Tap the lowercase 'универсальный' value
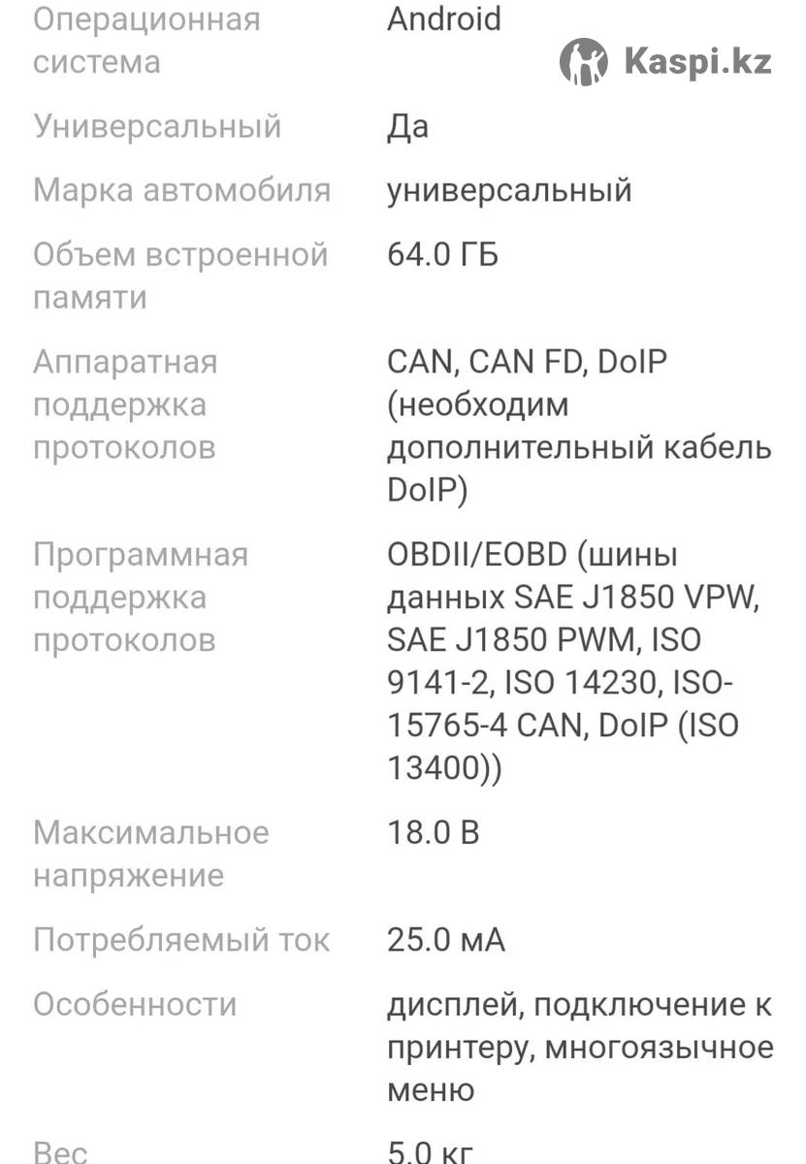 pyautogui.click(x=509, y=190)
